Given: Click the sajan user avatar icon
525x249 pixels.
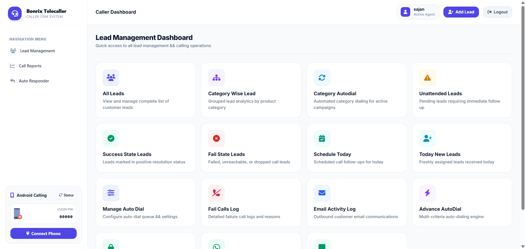Looking at the screenshot, I should pos(405,12).
